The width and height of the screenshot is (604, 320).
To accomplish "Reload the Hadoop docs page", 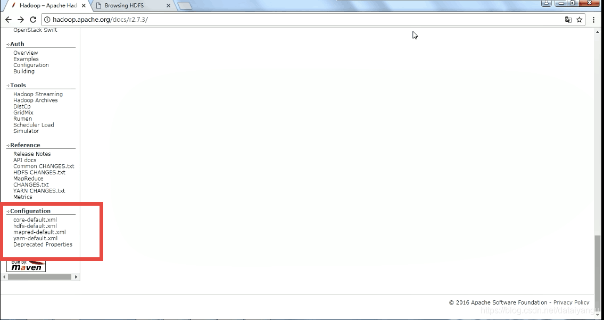I will click(33, 20).
